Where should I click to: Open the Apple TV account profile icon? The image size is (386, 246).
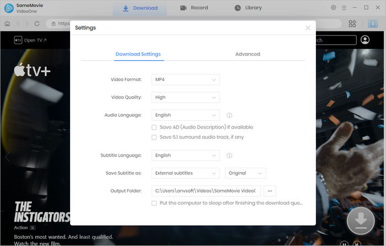(365, 40)
